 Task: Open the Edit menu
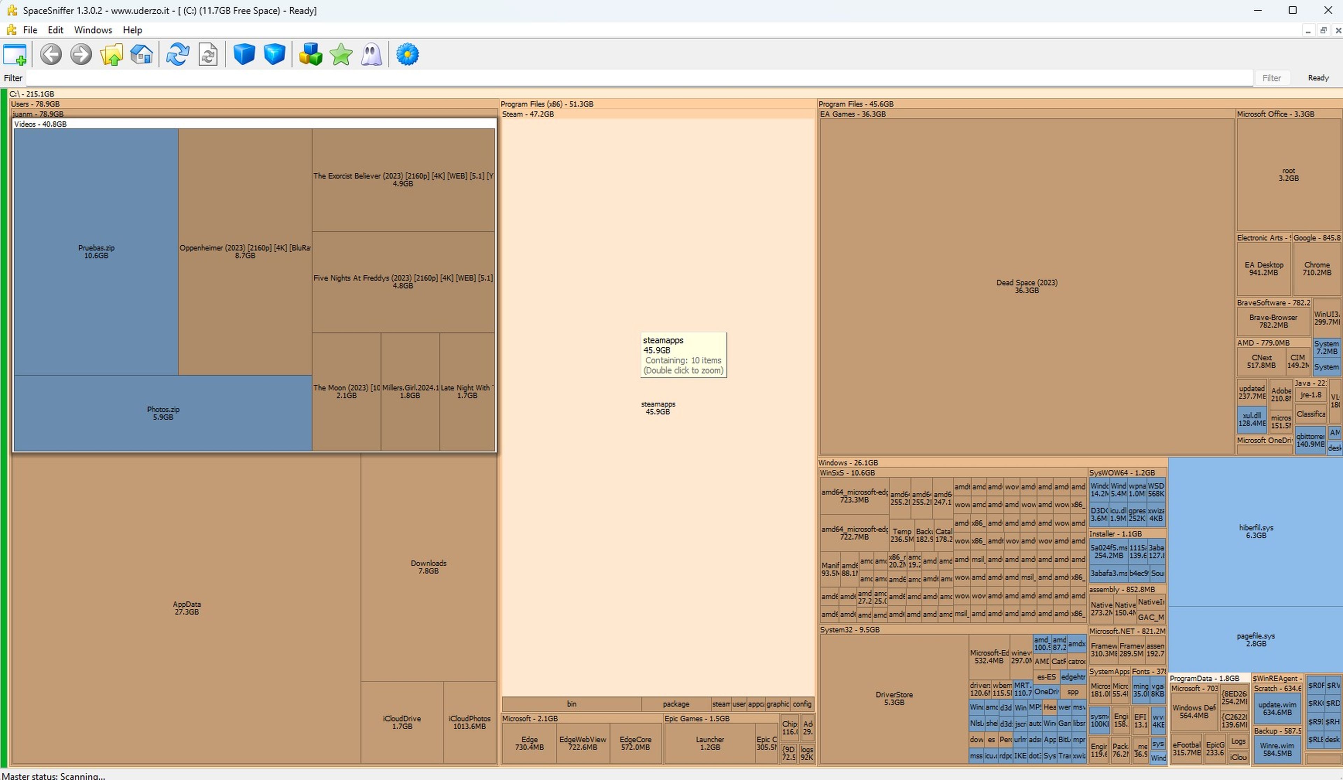55,30
